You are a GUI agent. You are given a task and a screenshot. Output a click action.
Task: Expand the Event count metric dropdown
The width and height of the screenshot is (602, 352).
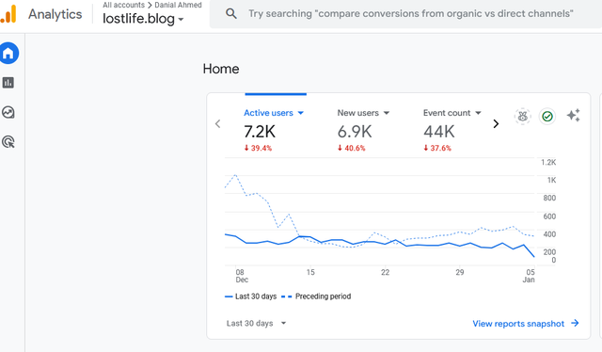coord(478,113)
